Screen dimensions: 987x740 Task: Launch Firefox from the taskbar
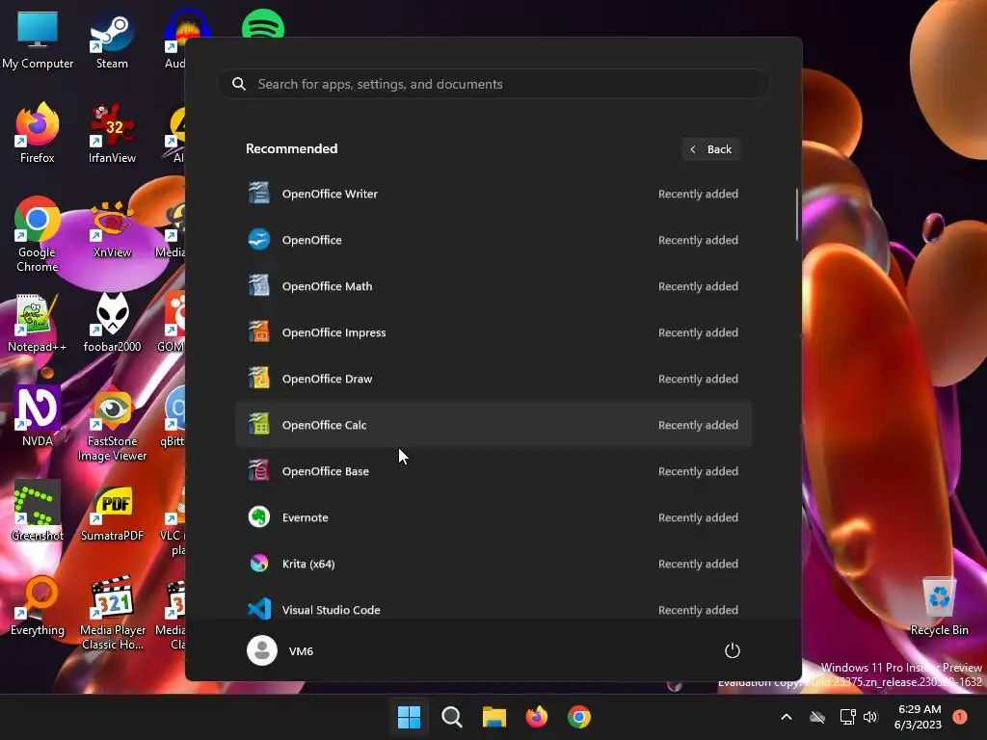(536, 717)
